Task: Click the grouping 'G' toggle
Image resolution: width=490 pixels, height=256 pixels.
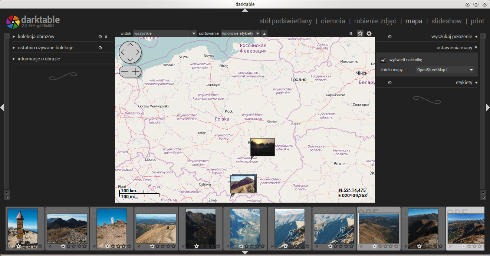Action: (x=351, y=33)
